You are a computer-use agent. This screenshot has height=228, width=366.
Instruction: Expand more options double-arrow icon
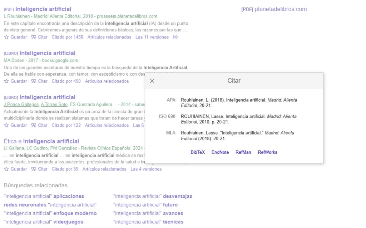point(175,37)
